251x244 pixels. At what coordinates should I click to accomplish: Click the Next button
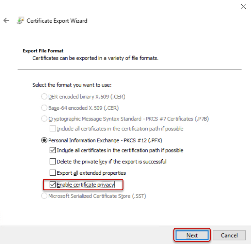point(192,235)
